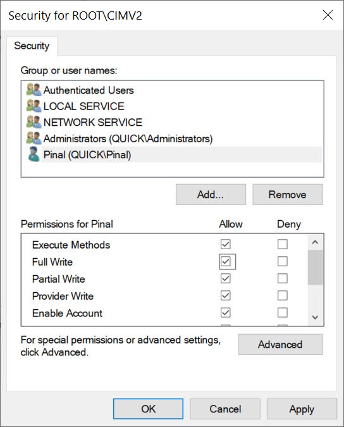Screen dimensions: 344x427
Task: Check Deny for Enable Account
Action: click(x=283, y=313)
